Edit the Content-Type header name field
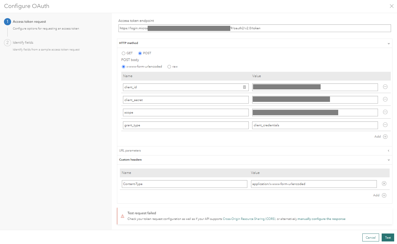Image resolution: width=397 pixels, height=244 pixels. (185, 184)
